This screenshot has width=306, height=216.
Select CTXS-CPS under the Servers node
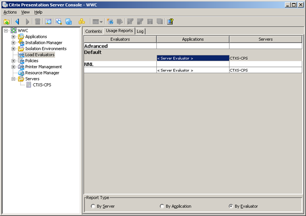(x=42, y=85)
